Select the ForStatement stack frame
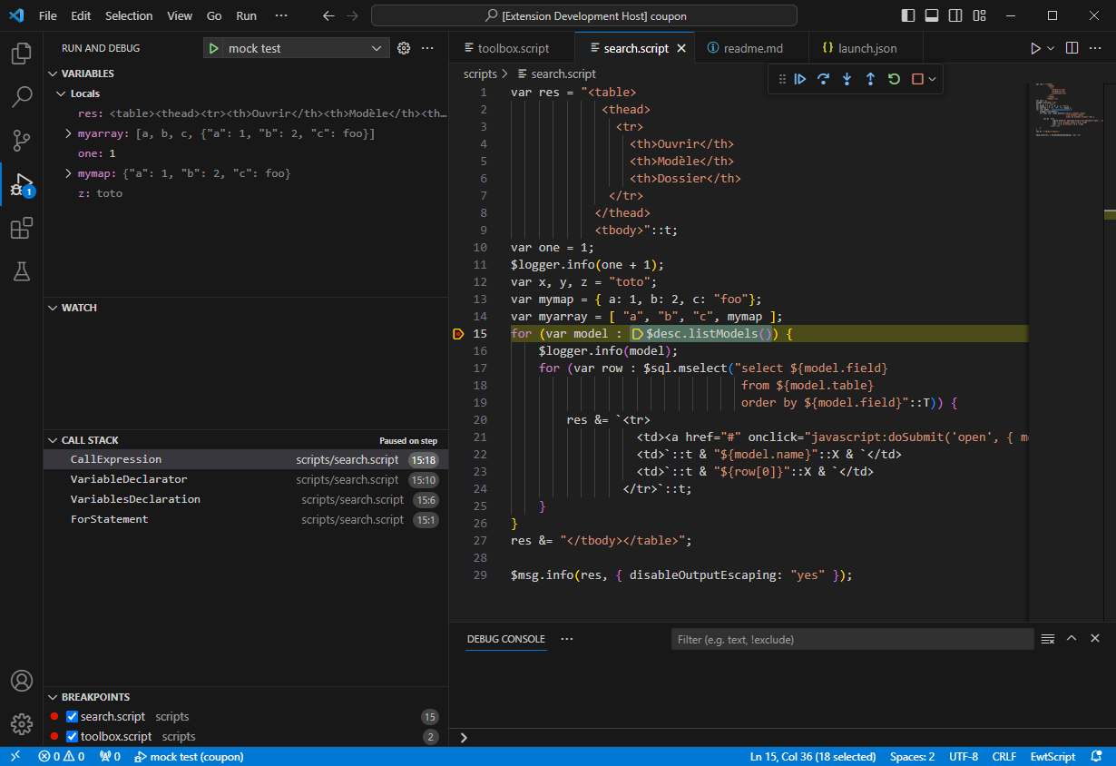Screen dimensions: 1116x766 tap(246, 519)
